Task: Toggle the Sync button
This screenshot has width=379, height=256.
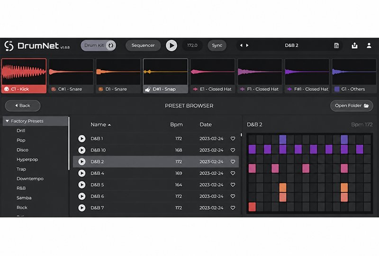Action: (x=217, y=45)
